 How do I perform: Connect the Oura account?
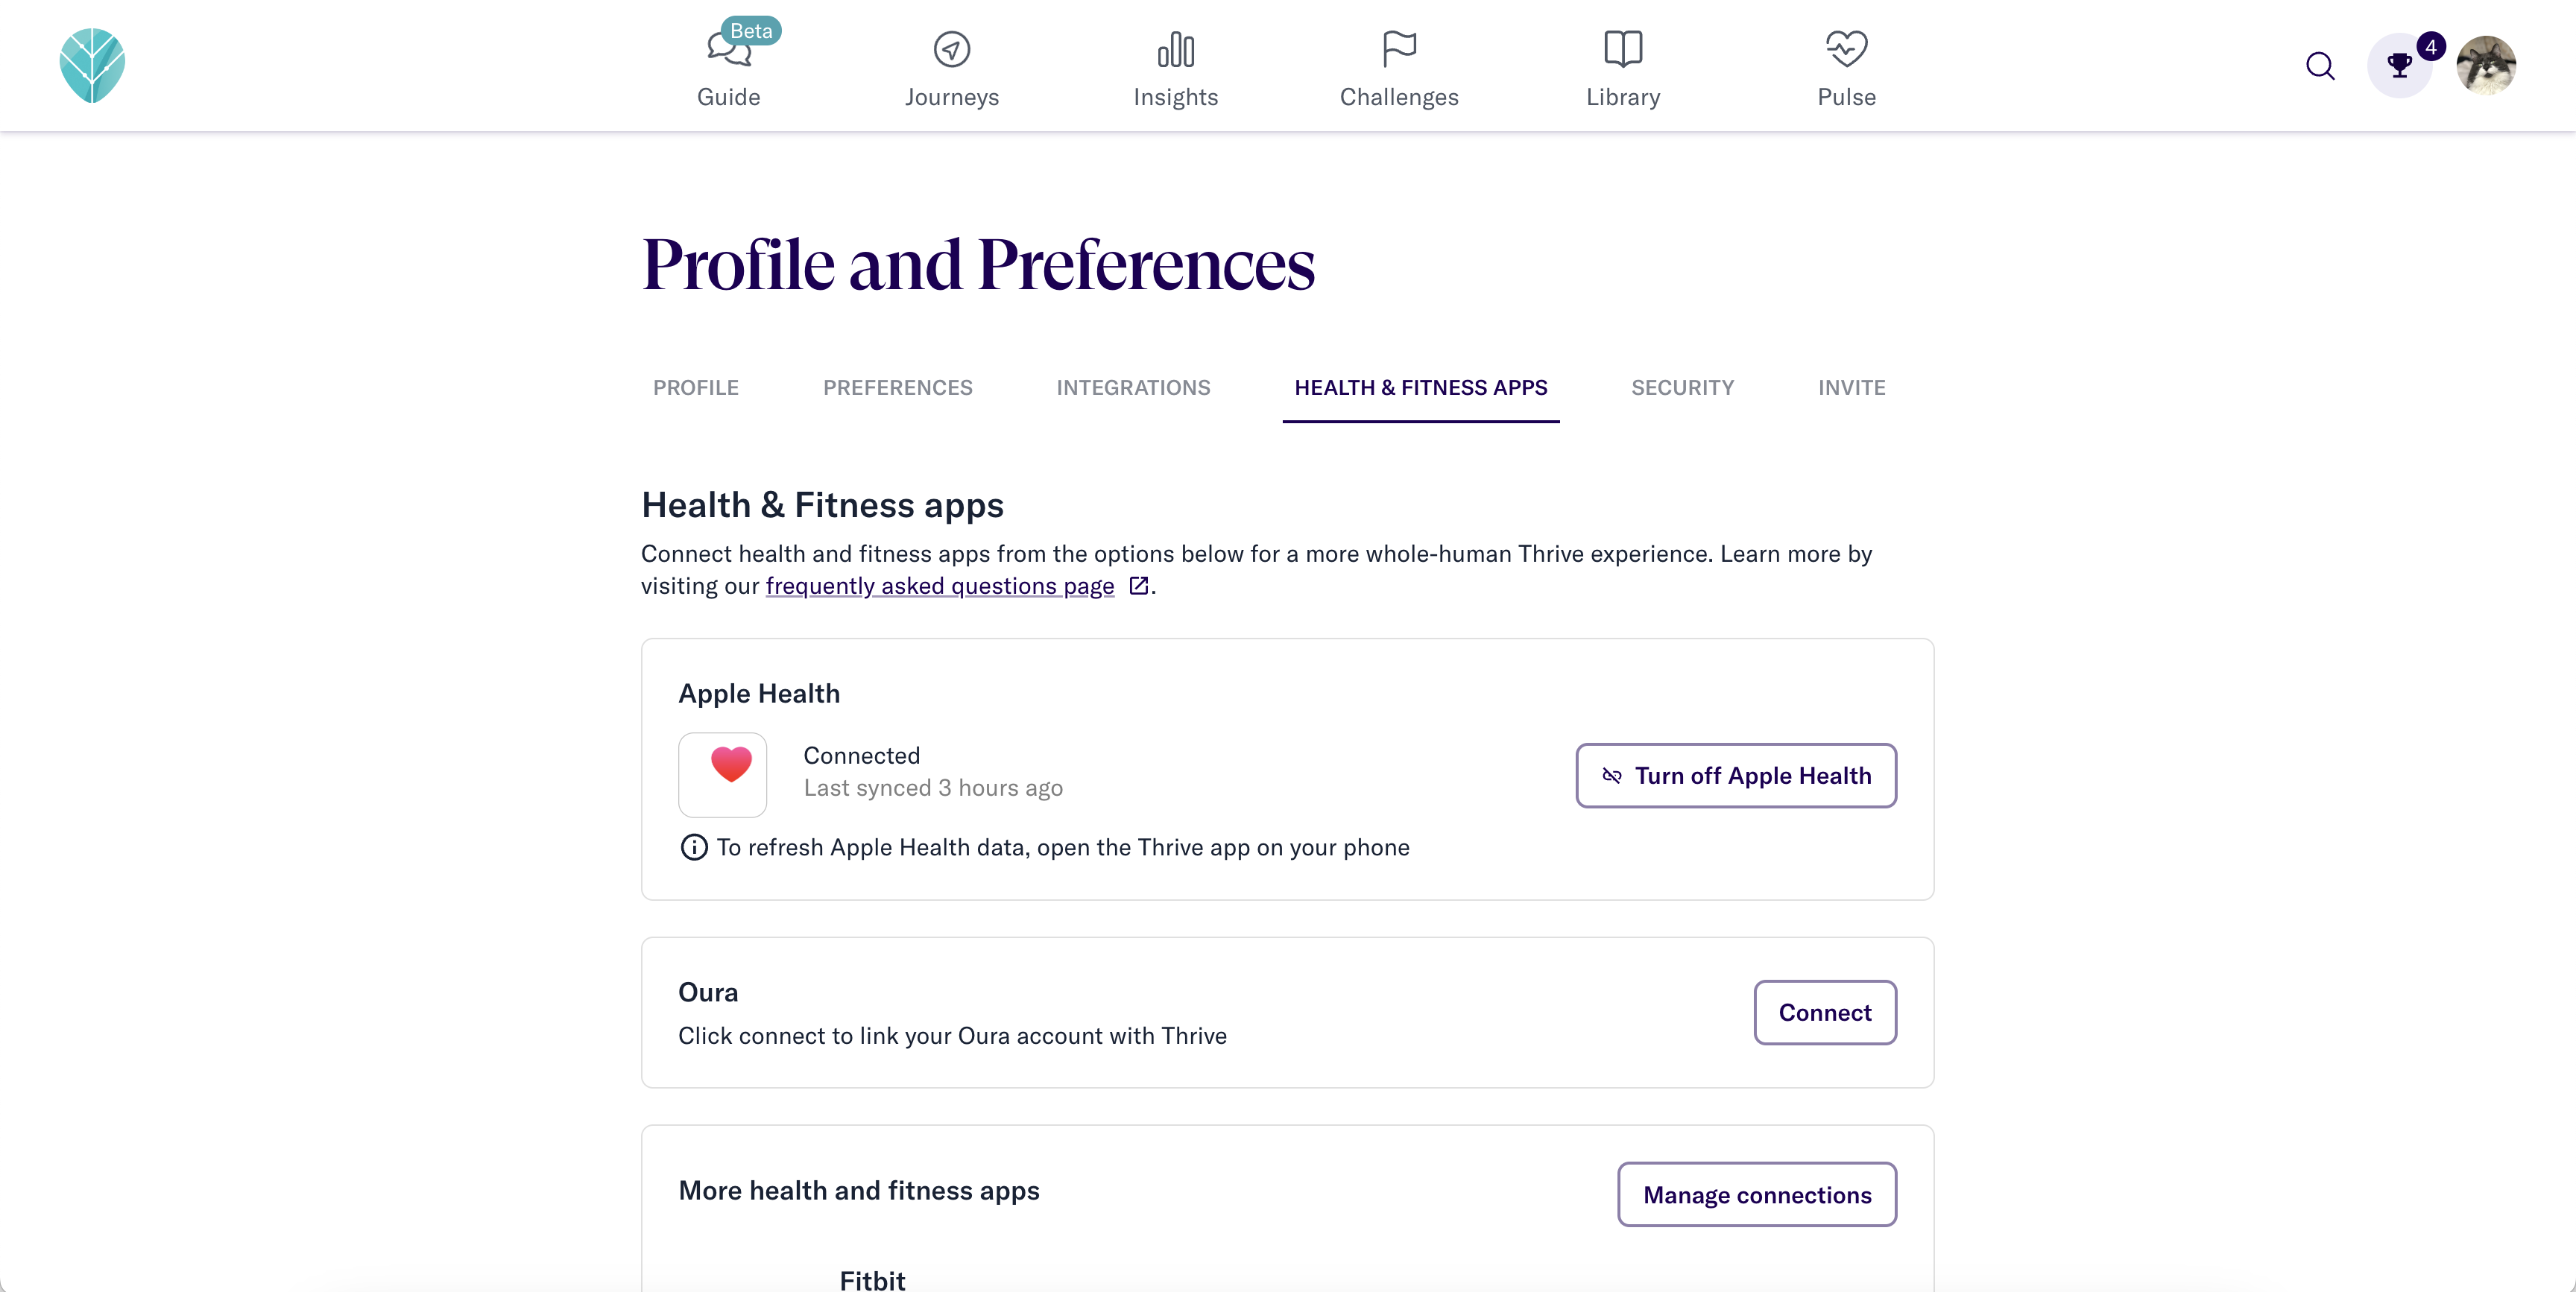point(1825,1012)
